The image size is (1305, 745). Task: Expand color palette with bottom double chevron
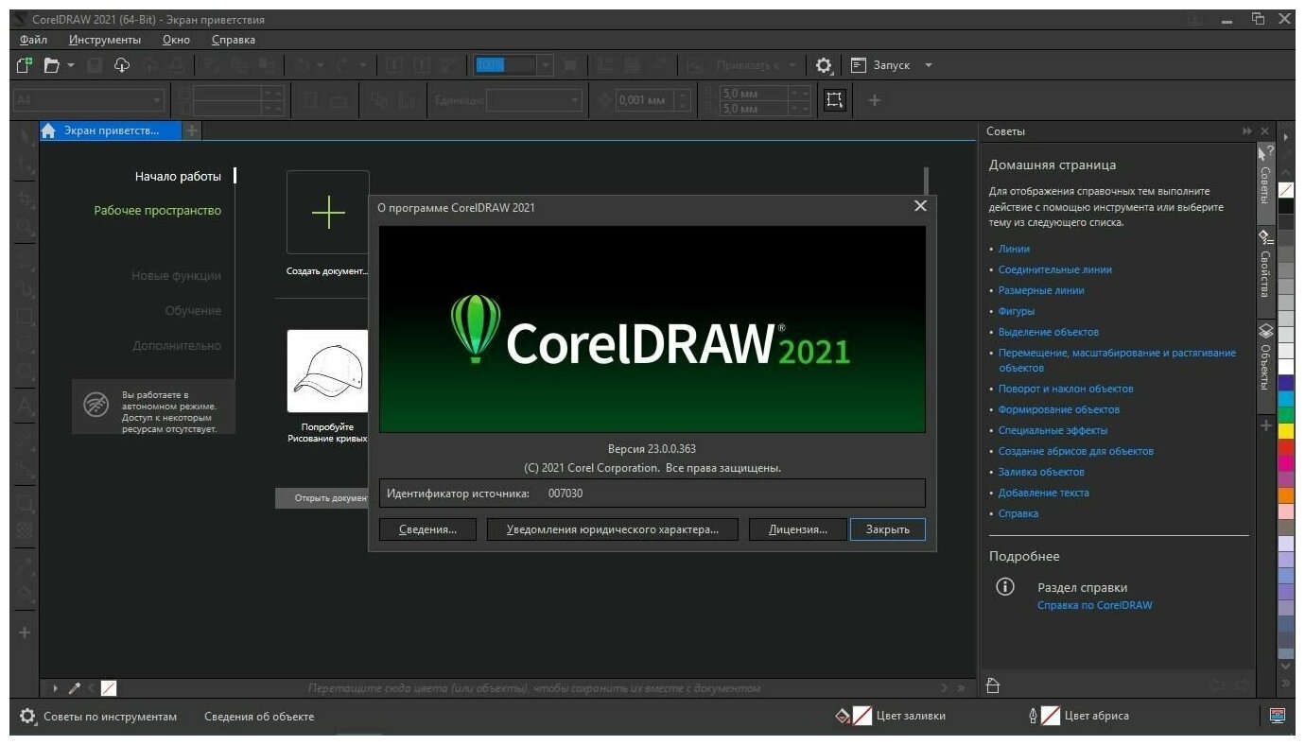(x=1286, y=683)
